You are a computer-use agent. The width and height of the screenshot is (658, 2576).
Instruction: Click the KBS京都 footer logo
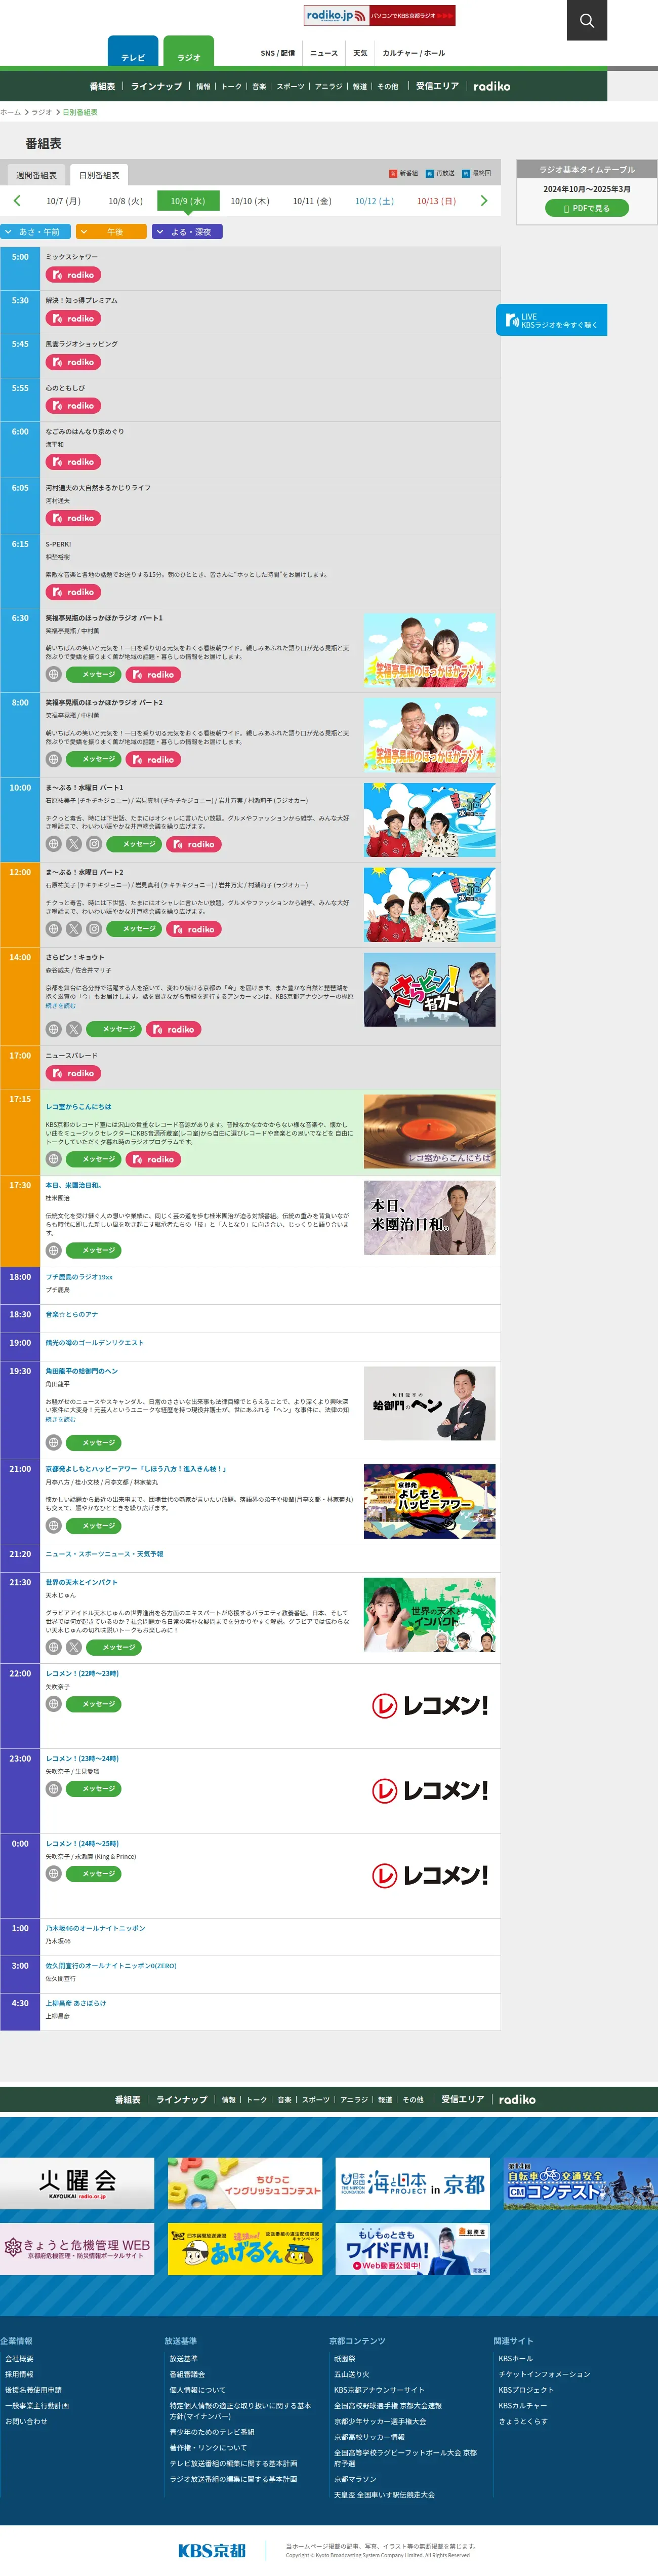point(212,2550)
